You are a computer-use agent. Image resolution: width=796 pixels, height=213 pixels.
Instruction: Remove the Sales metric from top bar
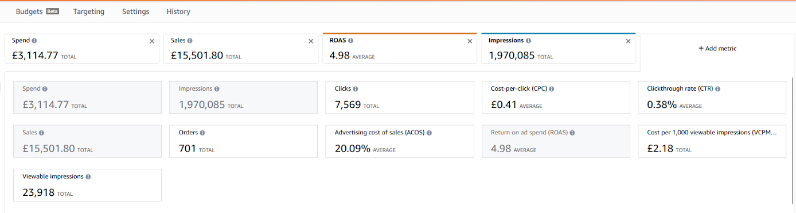click(311, 41)
